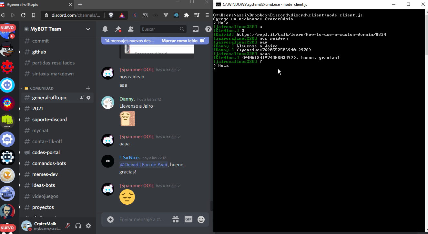Collapse the COMUNIDAD category
This screenshot has width=428, height=234.
[39, 88]
